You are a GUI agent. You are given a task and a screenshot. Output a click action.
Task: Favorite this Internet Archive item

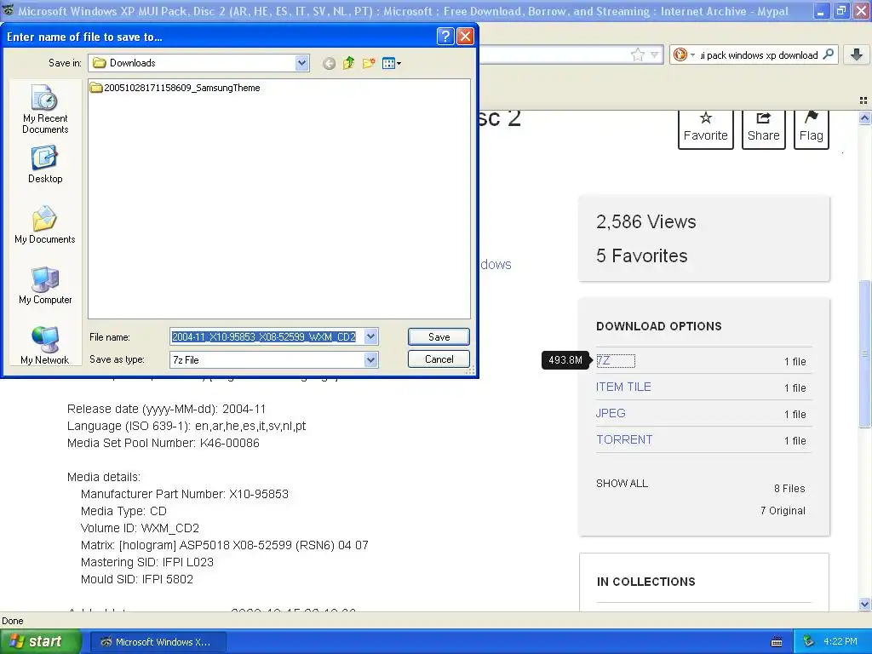(705, 129)
